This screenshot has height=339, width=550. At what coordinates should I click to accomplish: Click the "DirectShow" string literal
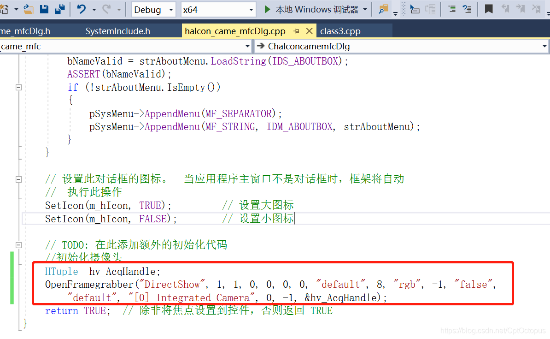(172, 285)
